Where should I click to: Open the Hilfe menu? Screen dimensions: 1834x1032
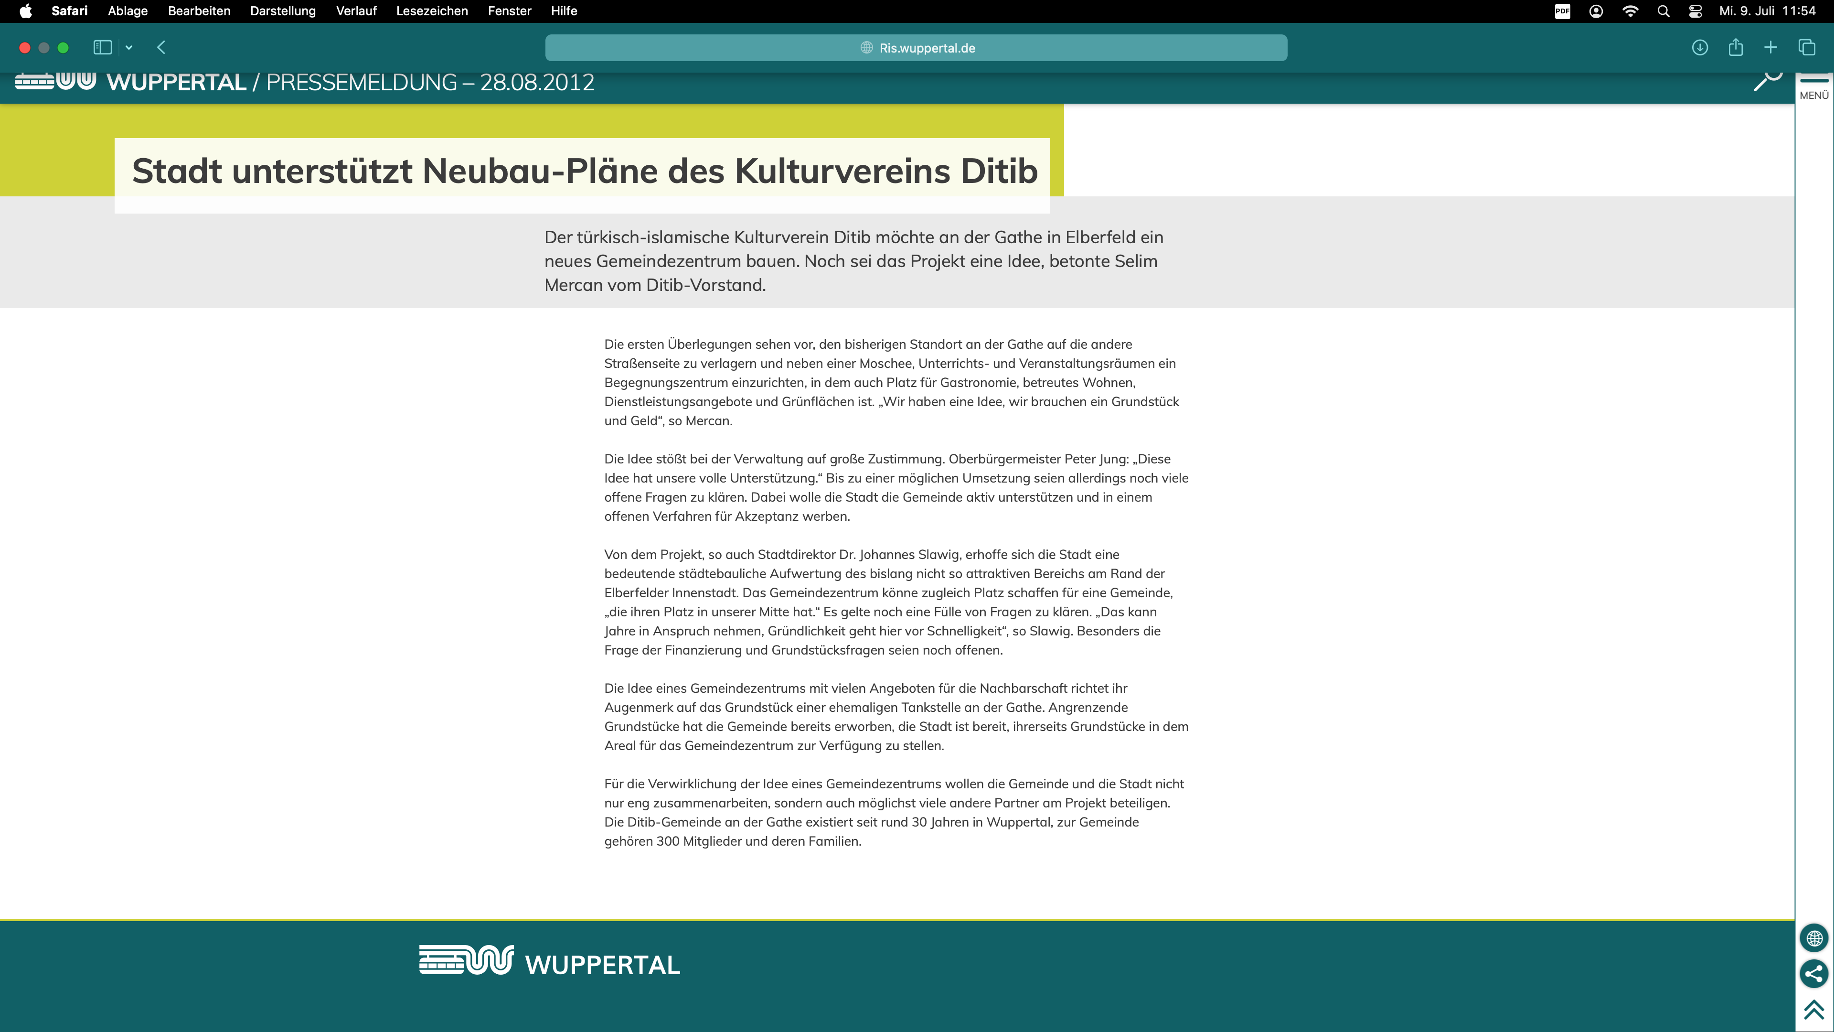click(563, 11)
